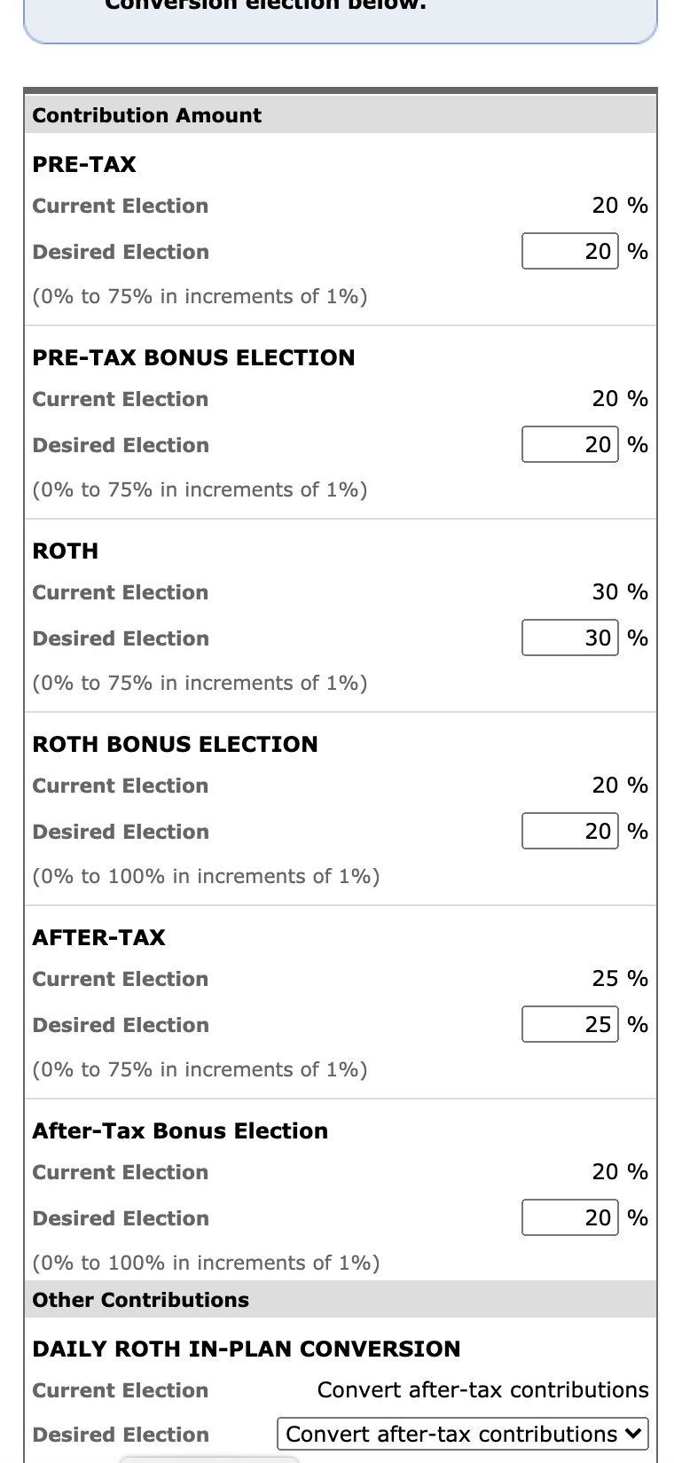The height and width of the screenshot is (1463, 674).
Task: Click the ROTH current election 30 % value
Action: 620,592
